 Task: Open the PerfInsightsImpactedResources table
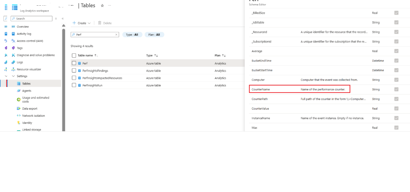[x=102, y=78]
